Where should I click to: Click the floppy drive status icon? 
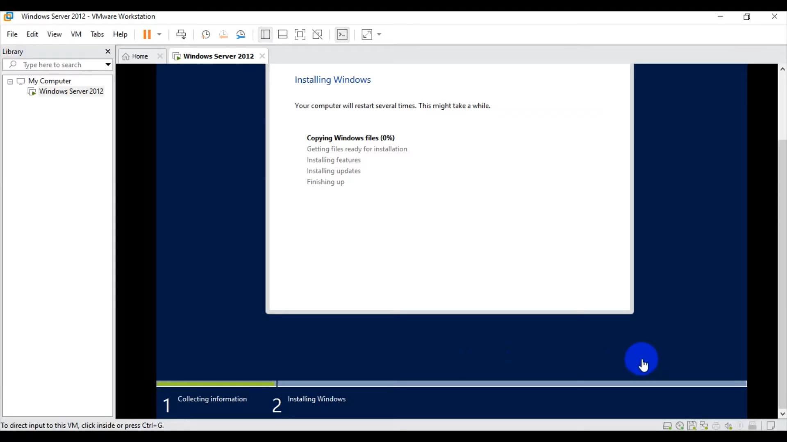click(x=692, y=426)
